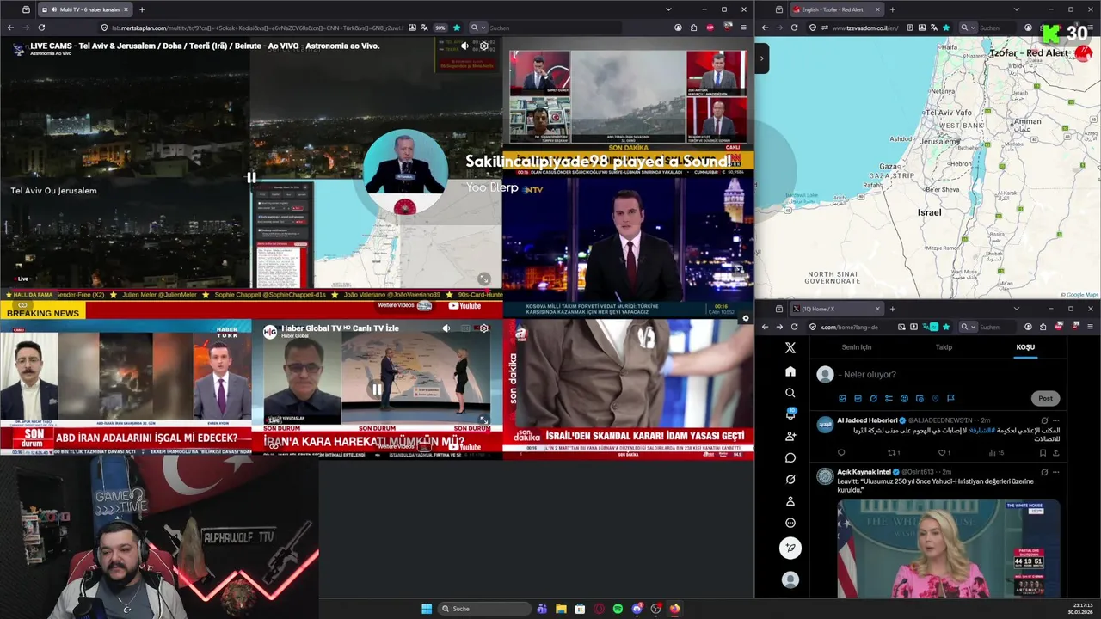The image size is (1101, 619).
Task: Like the Al Jadeed Haberleri post
Action: tap(943, 453)
